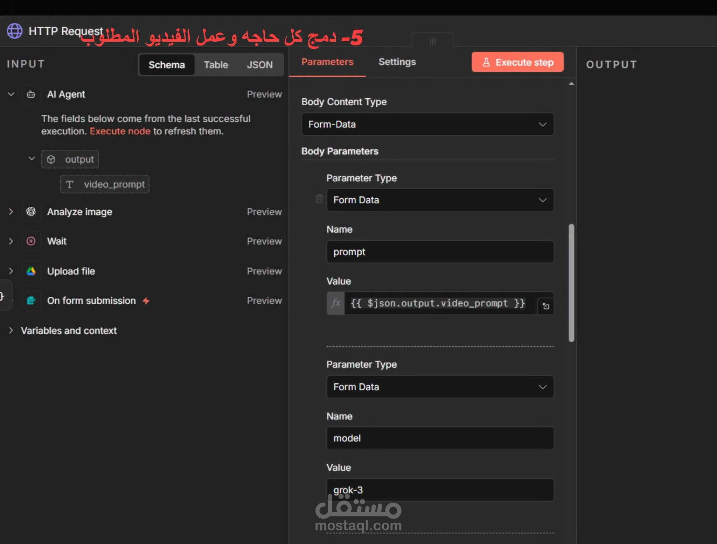Click the Execute step button
Screen dimensions: 717x544
517,62
